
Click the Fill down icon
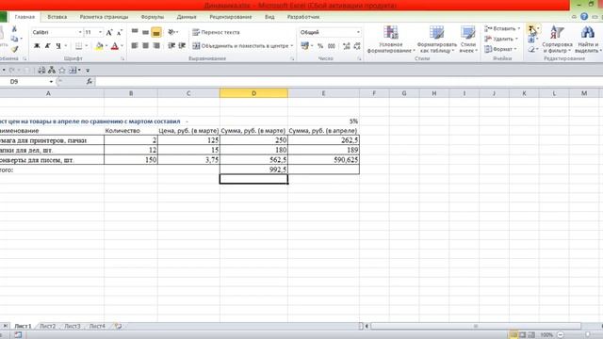click(531, 40)
